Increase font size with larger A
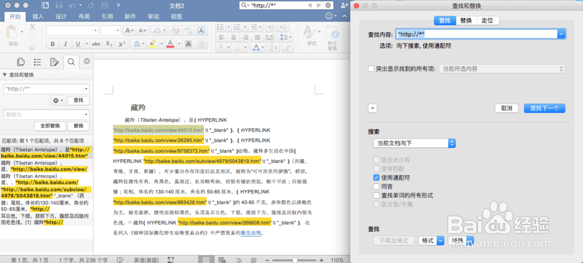 pos(129,30)
